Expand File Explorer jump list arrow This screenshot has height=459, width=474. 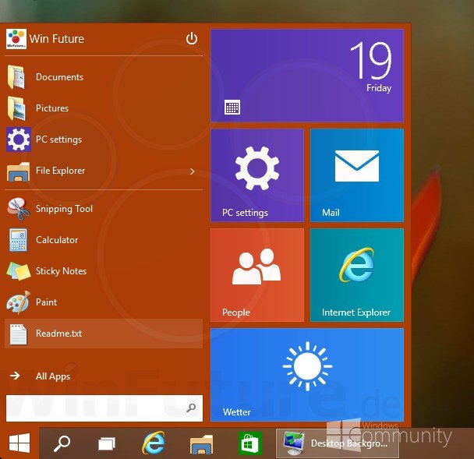192,171
